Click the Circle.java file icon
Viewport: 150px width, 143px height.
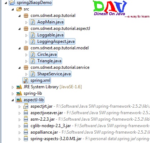[33, 54]
